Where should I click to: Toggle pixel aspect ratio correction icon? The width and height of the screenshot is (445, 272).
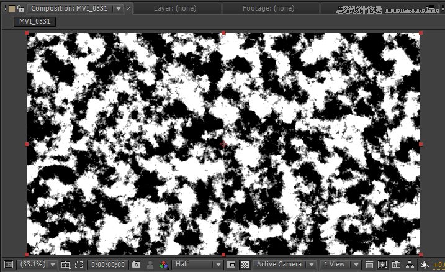[370, 265]
